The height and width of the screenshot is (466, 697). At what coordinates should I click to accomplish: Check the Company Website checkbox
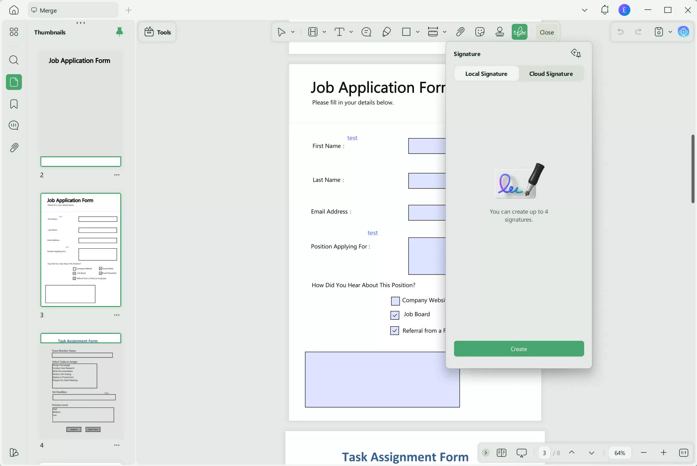click(395, 301)
